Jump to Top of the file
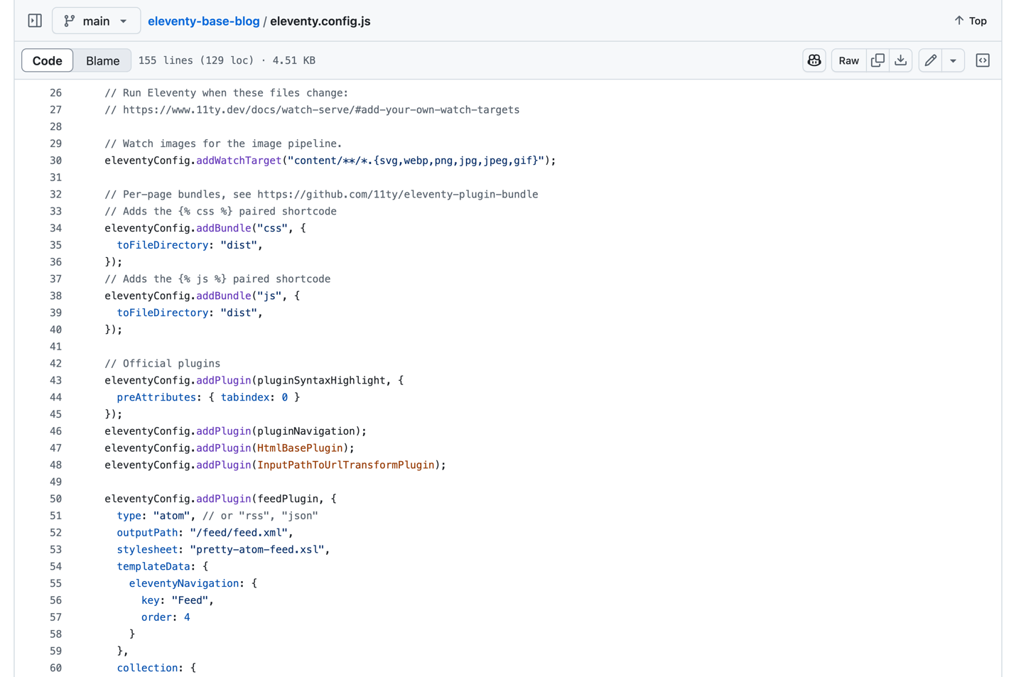 point(971,21)
